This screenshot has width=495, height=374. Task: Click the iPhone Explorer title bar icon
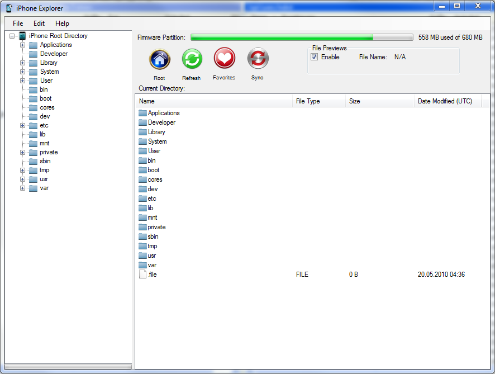9,8
